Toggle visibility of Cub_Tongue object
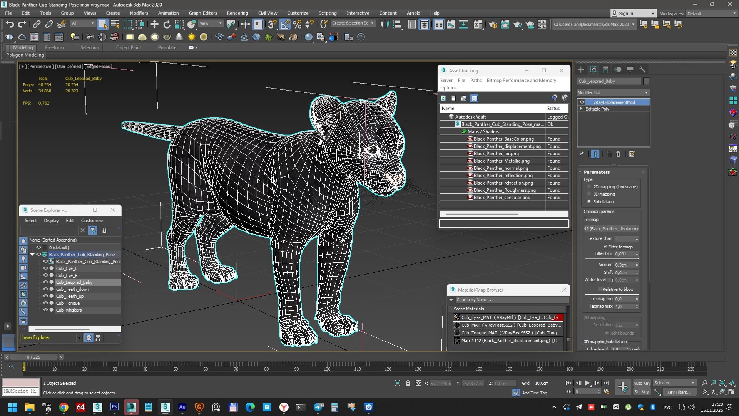The height and width of the screenshot is (416, 739). tap(45, 303)
